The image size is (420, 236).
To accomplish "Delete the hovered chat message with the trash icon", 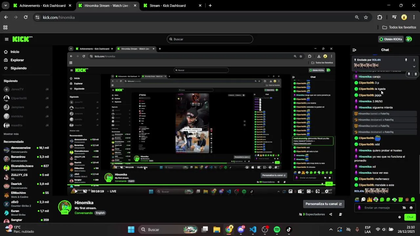I will (x=415, y=74).
